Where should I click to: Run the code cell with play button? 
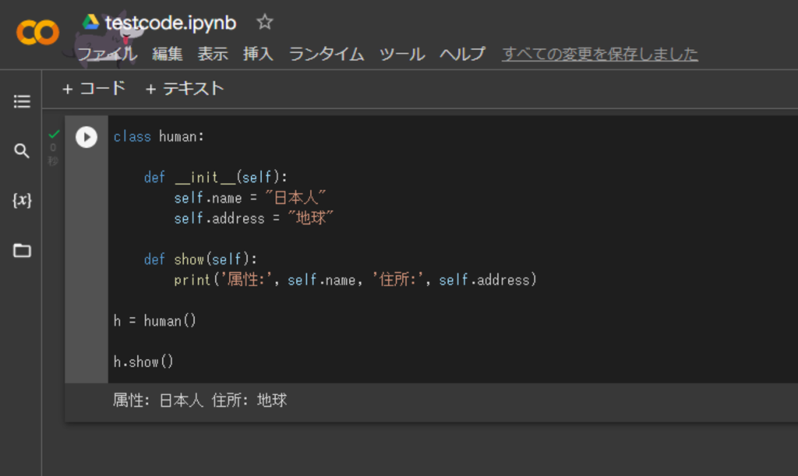coord(87,137)
